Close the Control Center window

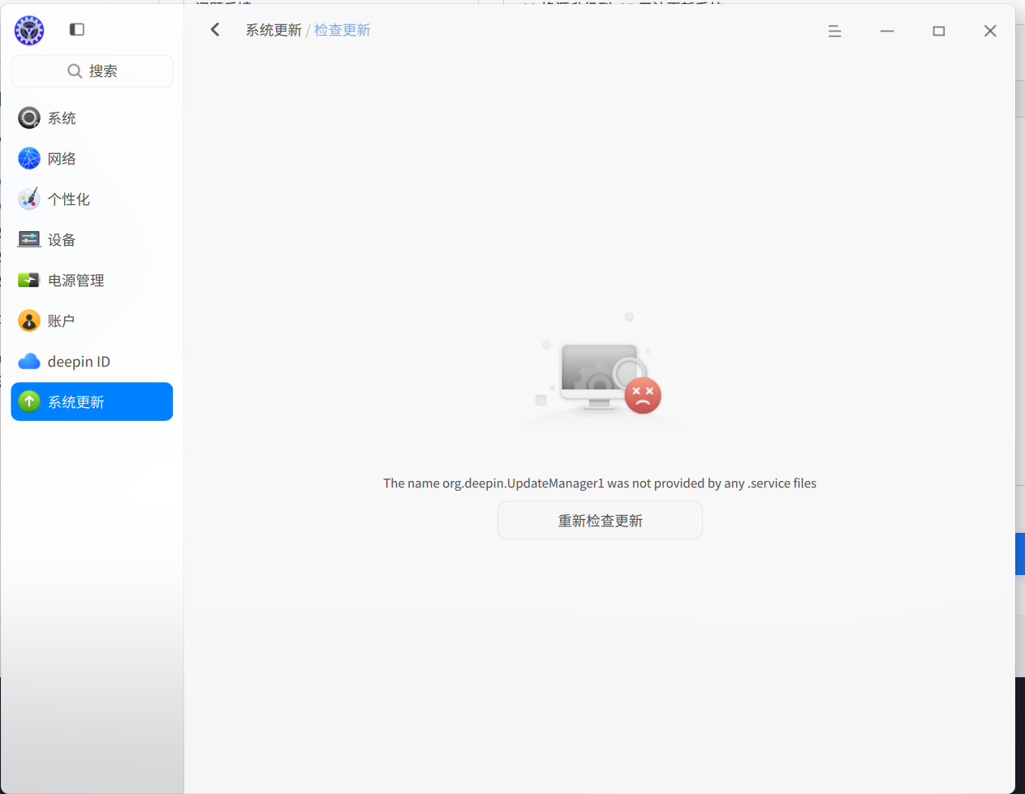tap(990, 31)
